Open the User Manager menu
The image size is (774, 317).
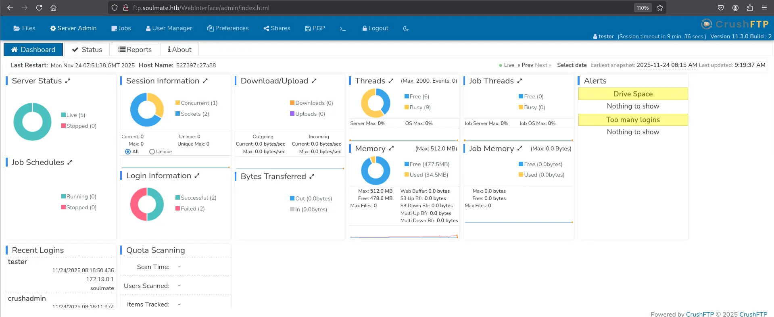[x=169, y=28]
